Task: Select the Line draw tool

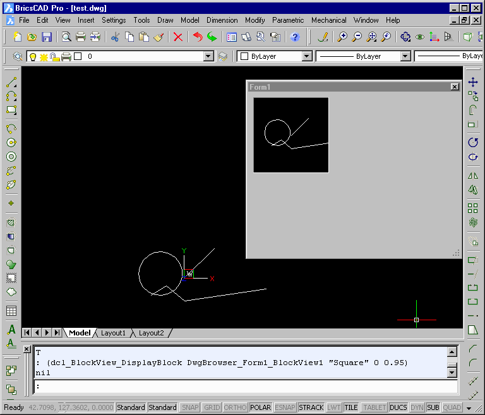Action: (x=11, y=82)
